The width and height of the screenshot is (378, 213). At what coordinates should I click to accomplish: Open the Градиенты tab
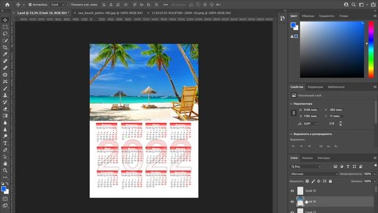tap(327, 16)
